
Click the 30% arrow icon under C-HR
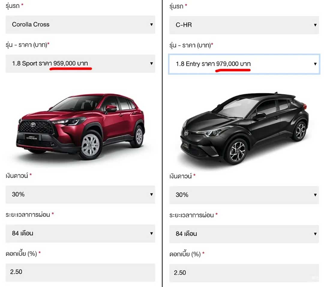315,195
